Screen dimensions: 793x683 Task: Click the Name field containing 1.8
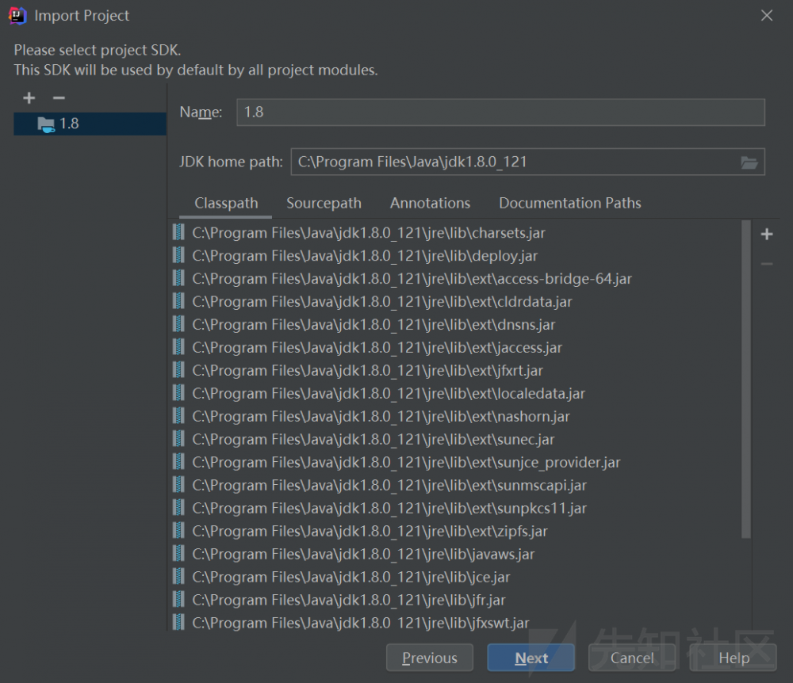(500, 113)
